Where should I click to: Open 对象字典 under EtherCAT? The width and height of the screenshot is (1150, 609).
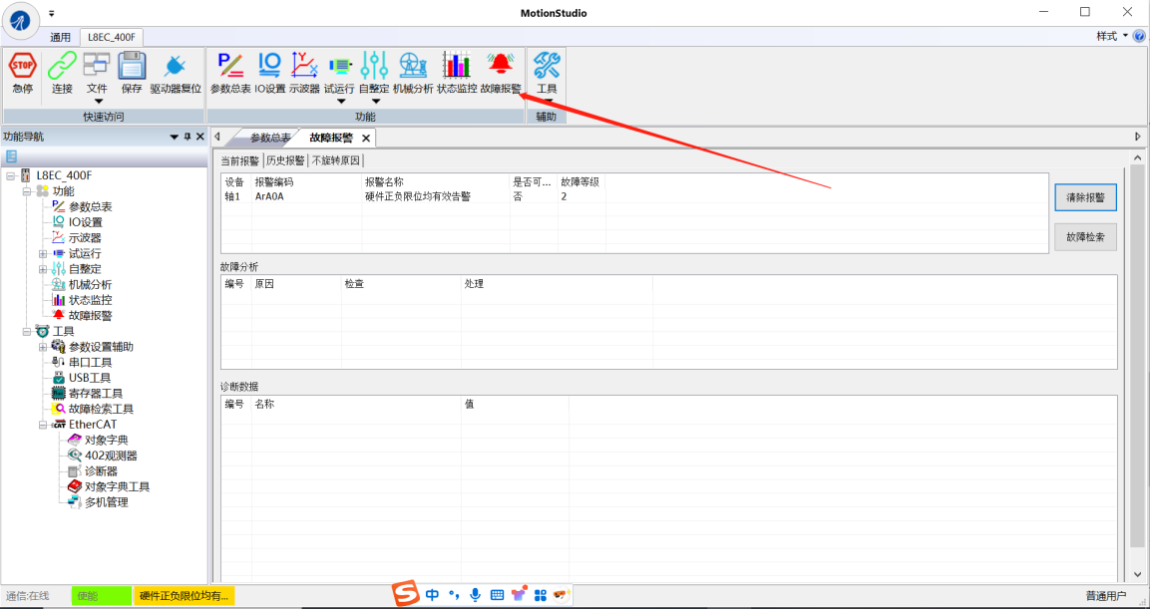tap(107, 440)
